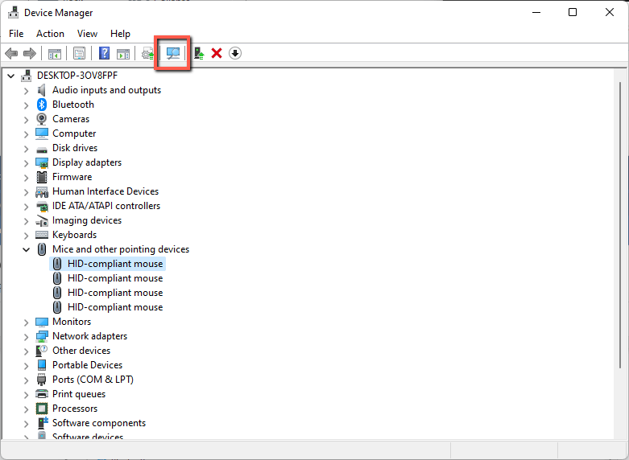The width and height of the screenshot is (629, 460).
Task: Click the red X Uninstall device icon
Action: 217,53
